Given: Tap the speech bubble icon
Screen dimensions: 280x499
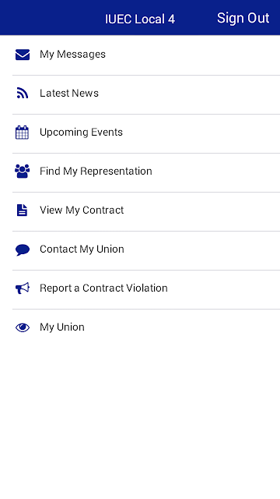Looking at the screenshot, I should (23, 249).
